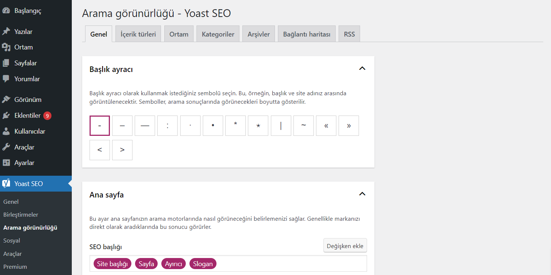Open Sosyal submenu item

12,240
